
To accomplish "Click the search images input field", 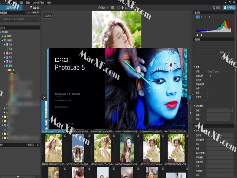I will pos(20,19).
